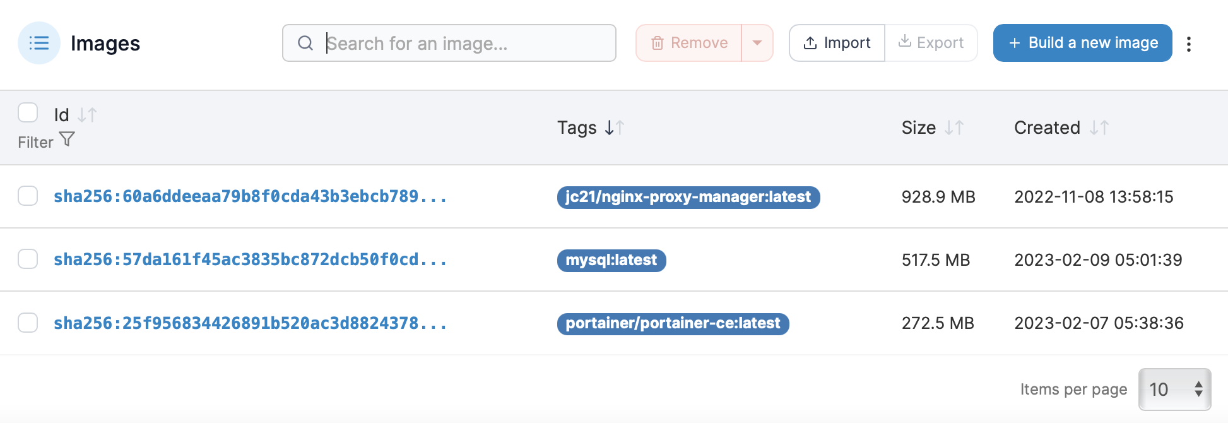
Task: Click Build a new image button
Action: [x=1083, y=43]
